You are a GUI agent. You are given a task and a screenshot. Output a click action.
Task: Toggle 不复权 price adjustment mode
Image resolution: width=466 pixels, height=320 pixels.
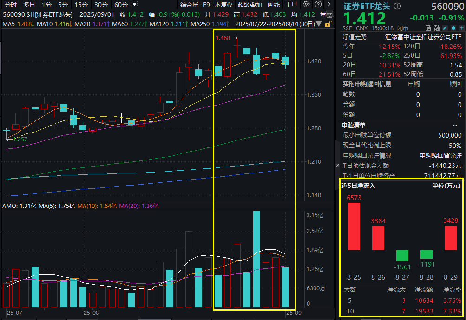point(223,5)
